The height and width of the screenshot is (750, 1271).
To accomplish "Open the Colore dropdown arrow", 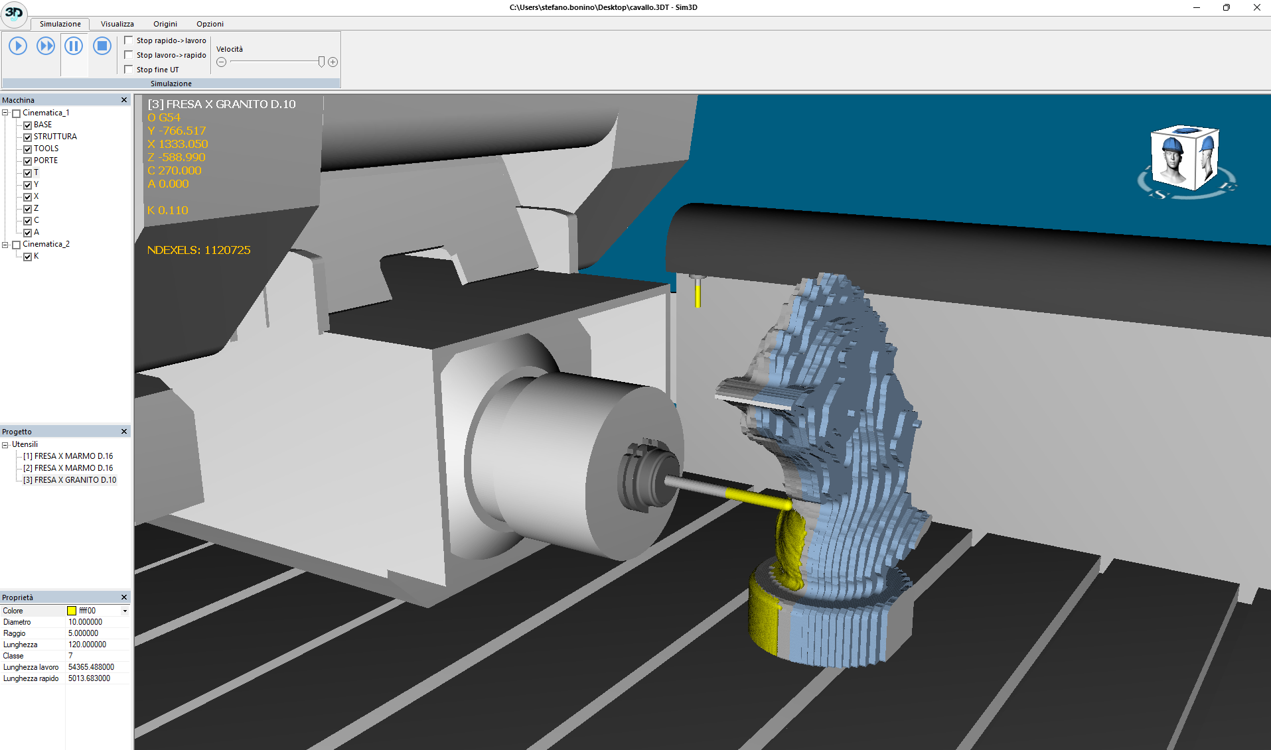I will pyautogui.click(x=125, y=611).
